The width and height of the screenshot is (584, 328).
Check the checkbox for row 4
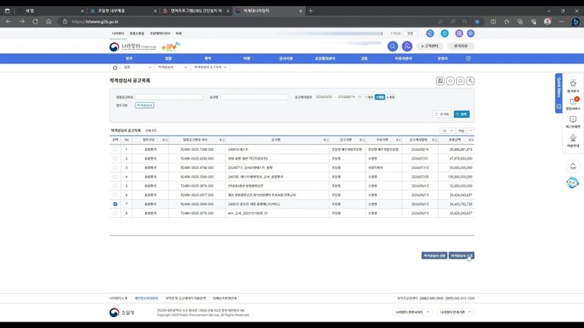tap(115, 176)
